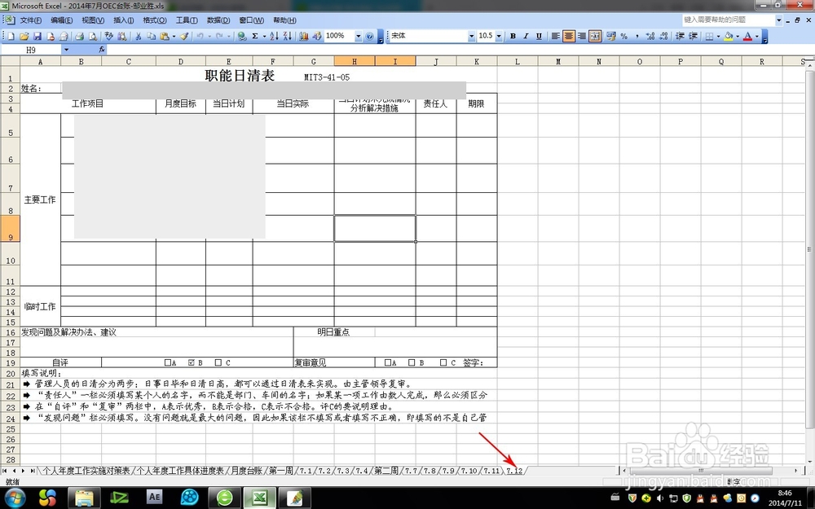Run the spelling check tool
815x509 pixels.
point(108,36)
